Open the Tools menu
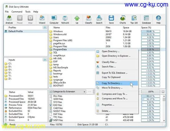The width and height of the screenshot is (170, 131). [28, 12]
